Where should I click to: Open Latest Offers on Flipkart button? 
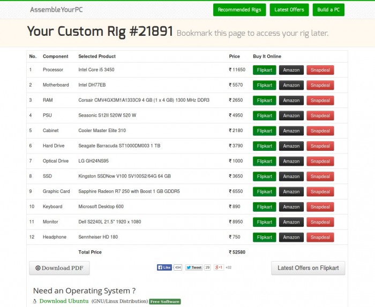308,268
